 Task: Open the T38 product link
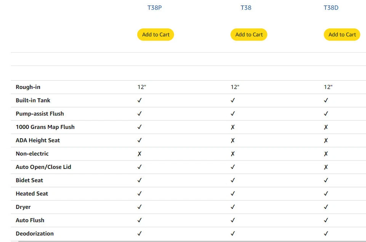[x=246, y=8]
